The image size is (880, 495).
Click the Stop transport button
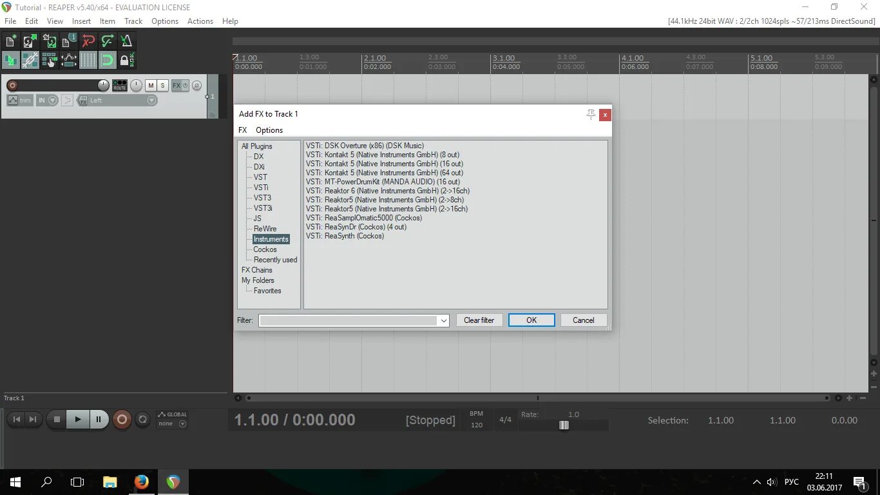tap(57, 419)
